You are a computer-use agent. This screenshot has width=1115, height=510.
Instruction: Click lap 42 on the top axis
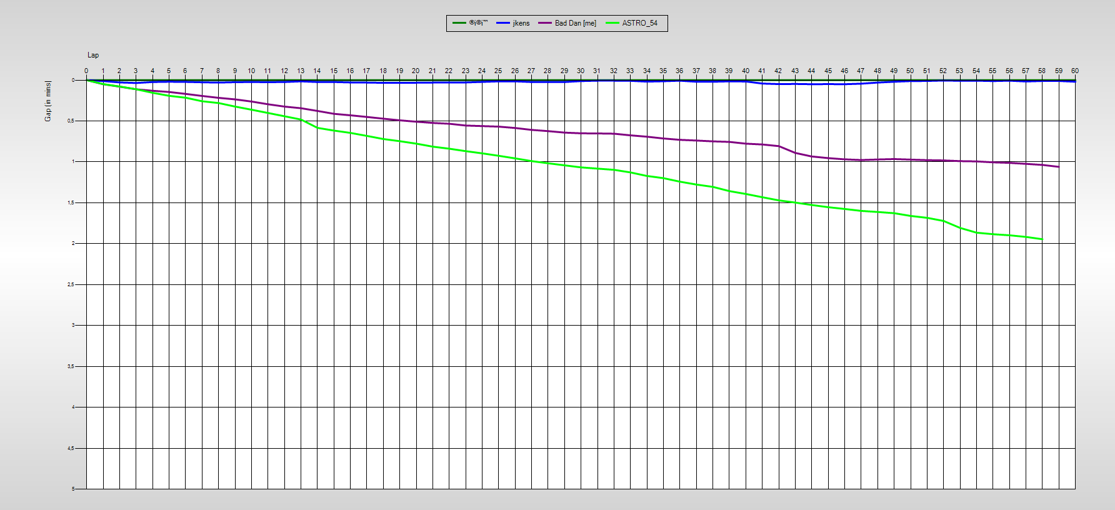tap(778, 71)
